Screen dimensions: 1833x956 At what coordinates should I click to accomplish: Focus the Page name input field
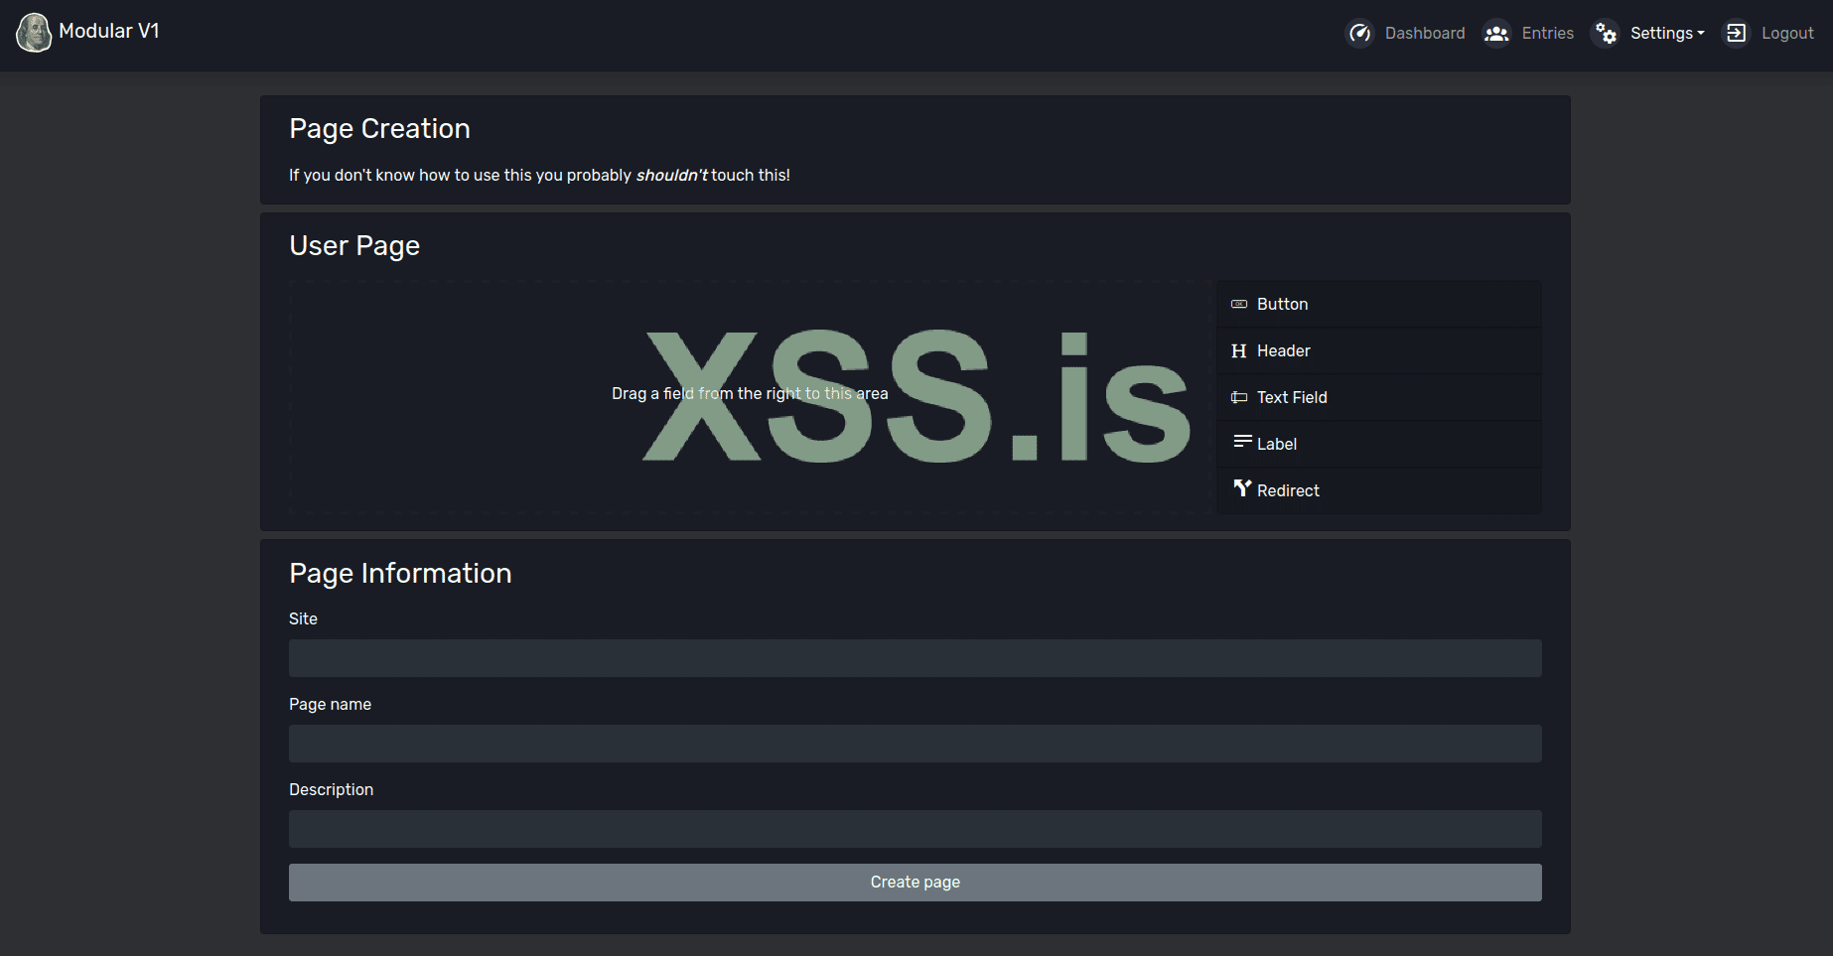pyautogui.click(x=915, y=744)
